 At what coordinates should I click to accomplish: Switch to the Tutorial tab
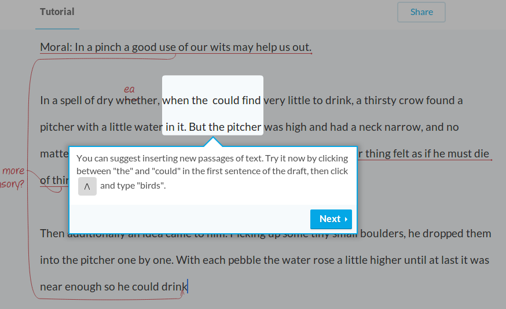click(57, 12)
